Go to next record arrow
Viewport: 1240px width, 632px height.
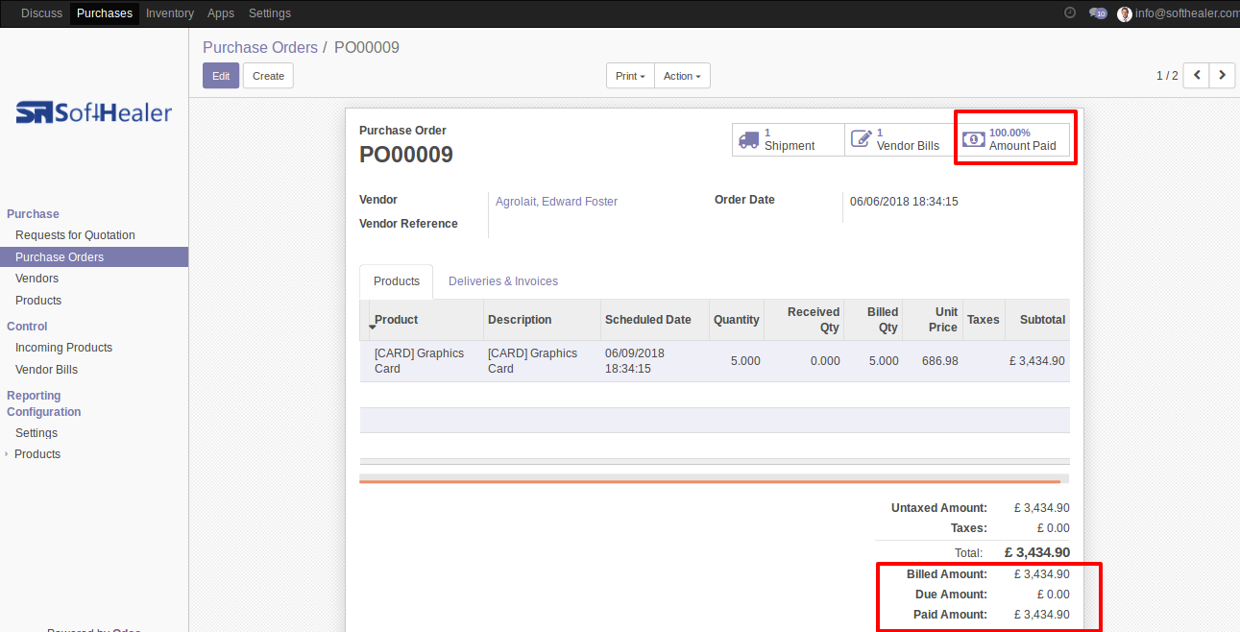click(1222, 75)
